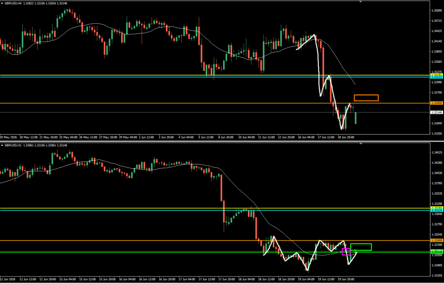The image size is (444, 284).
Task: Click the 18 Jun 04:00 time label
Action: click(x=247, y=279)
